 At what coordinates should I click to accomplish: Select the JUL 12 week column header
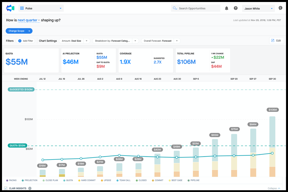pyautogui.click(x=42, y=79)
